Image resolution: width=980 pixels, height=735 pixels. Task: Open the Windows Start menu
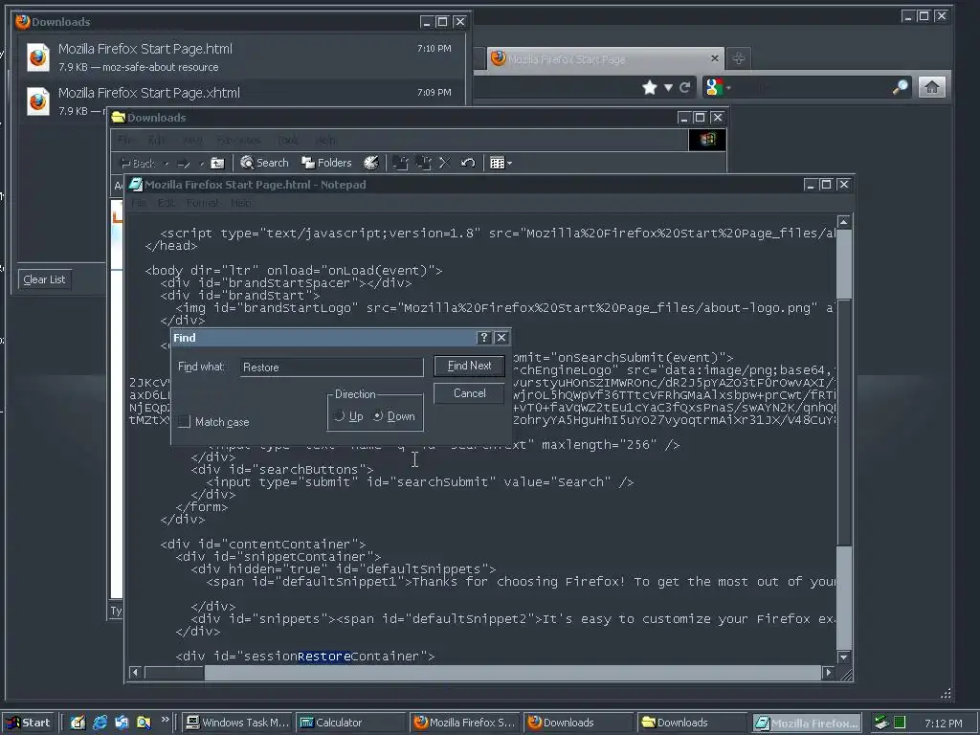pyautogui.click(x=29, y=723)
